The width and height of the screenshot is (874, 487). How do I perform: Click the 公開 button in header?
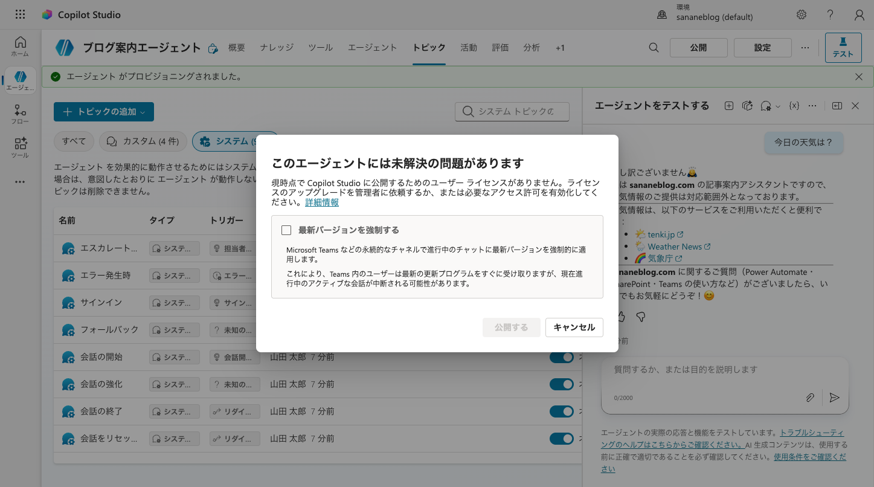click(698, 48)
